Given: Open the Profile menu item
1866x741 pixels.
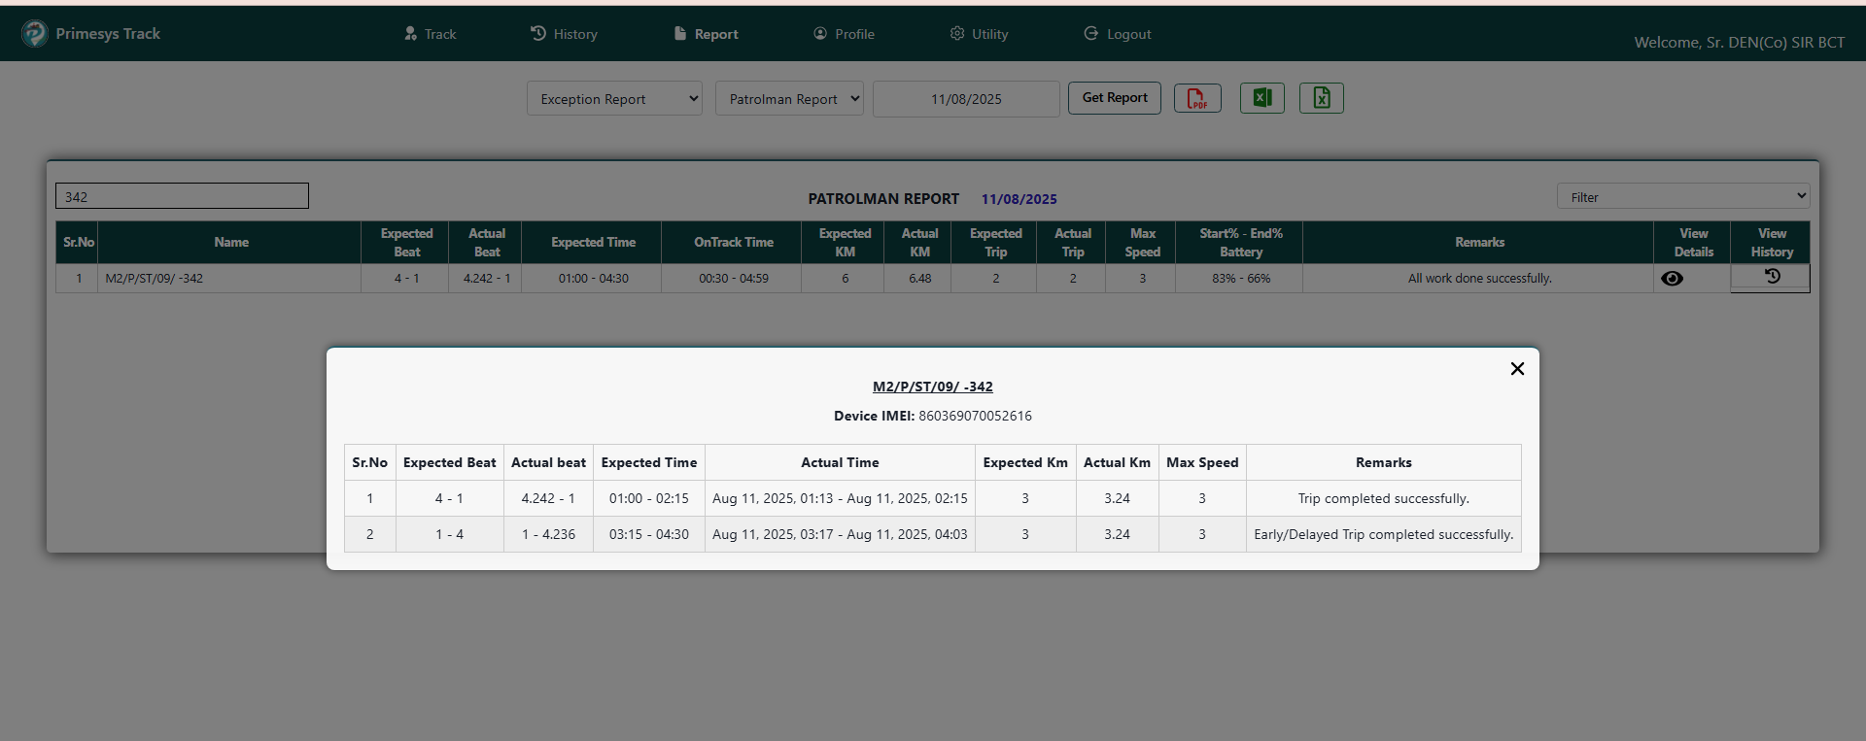Looking at the screenshot, I should point(844,34).
